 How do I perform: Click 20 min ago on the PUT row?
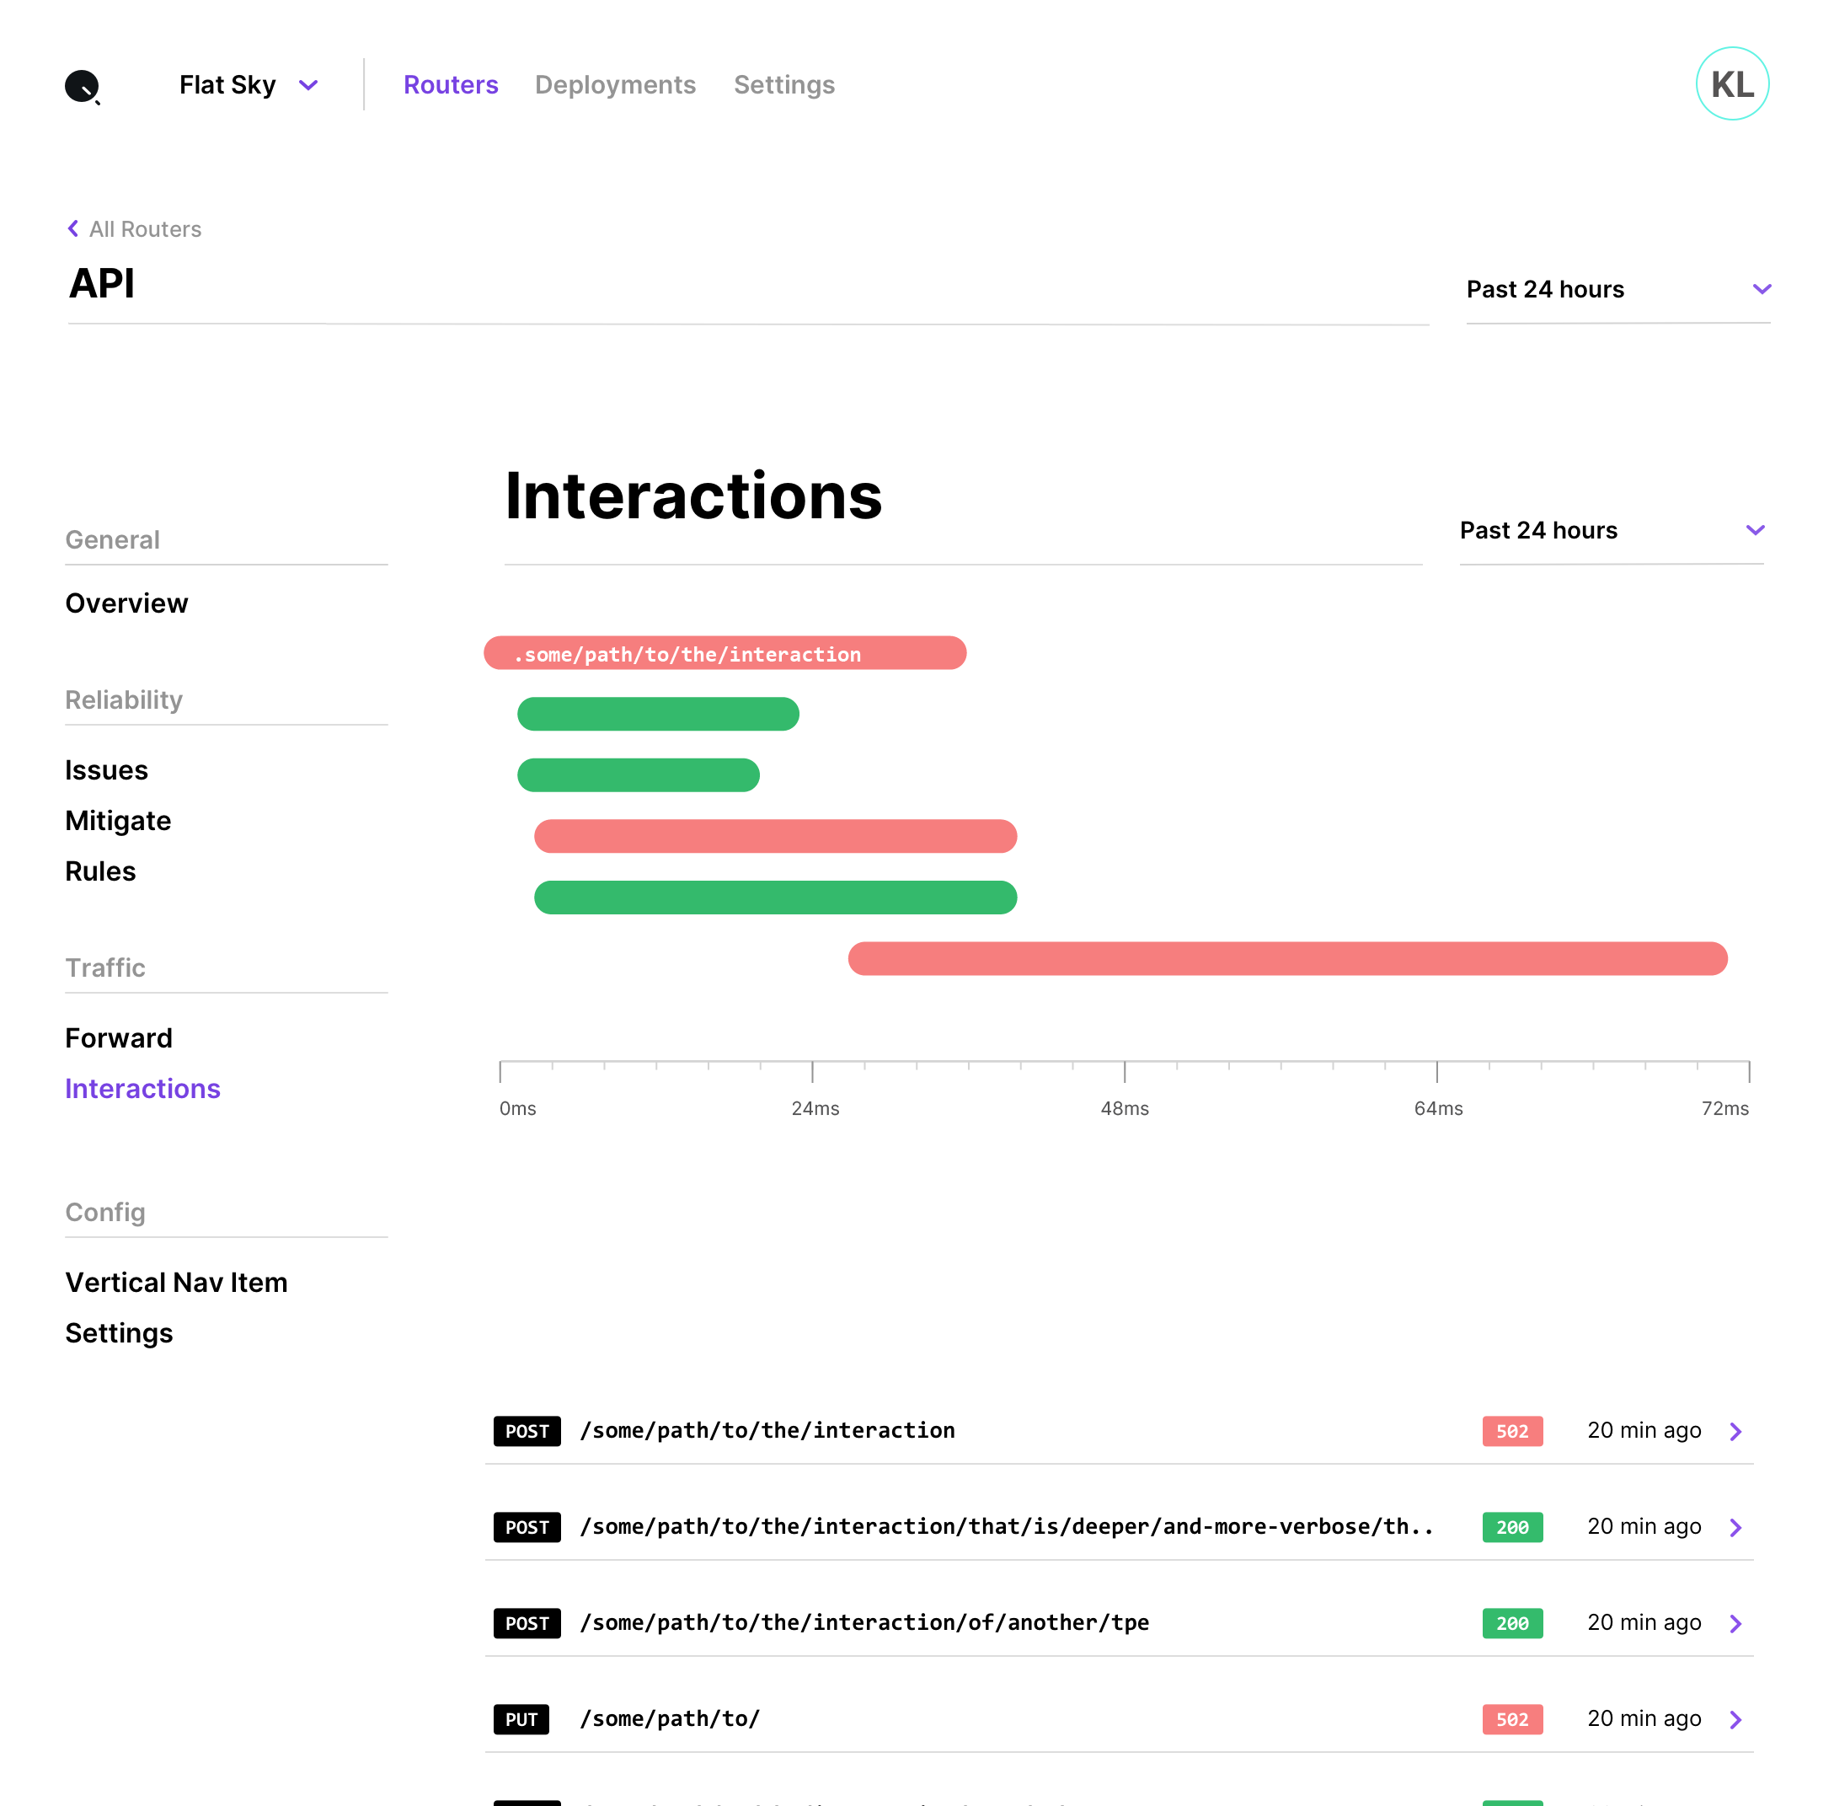(1644, 1718)
